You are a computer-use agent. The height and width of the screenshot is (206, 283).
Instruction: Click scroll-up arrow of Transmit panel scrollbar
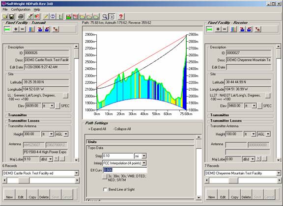[76, 47]
